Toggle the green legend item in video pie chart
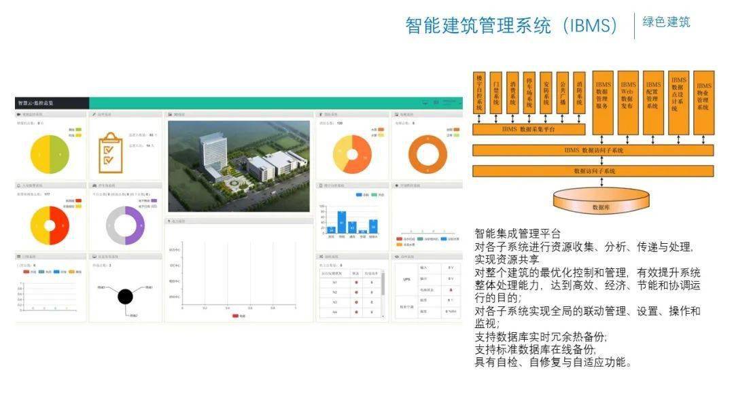The width and height of the screenshot is (734, 413). 79,129
